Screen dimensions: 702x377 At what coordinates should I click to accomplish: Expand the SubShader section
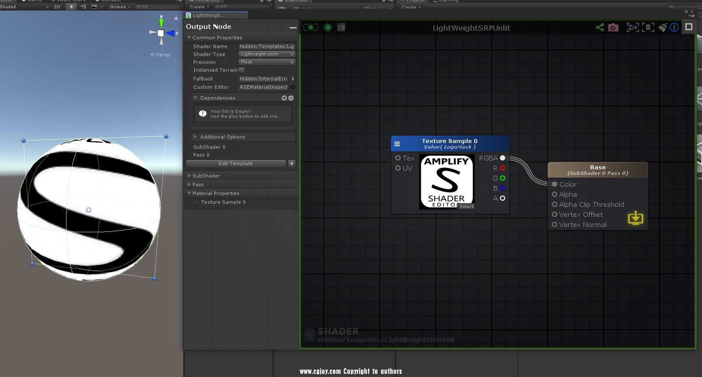[x=189, y=176]
